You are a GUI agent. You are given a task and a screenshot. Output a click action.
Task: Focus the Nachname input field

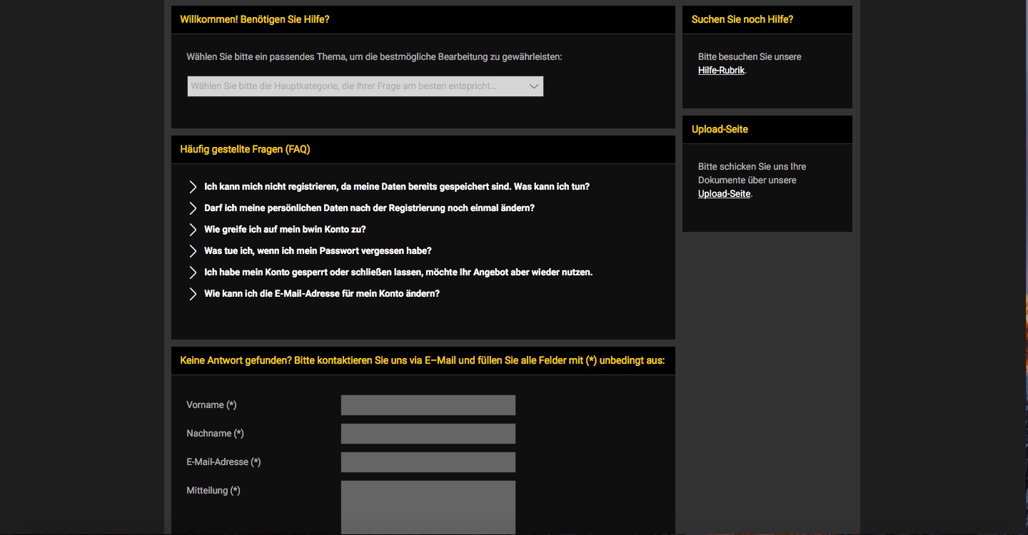428,434
